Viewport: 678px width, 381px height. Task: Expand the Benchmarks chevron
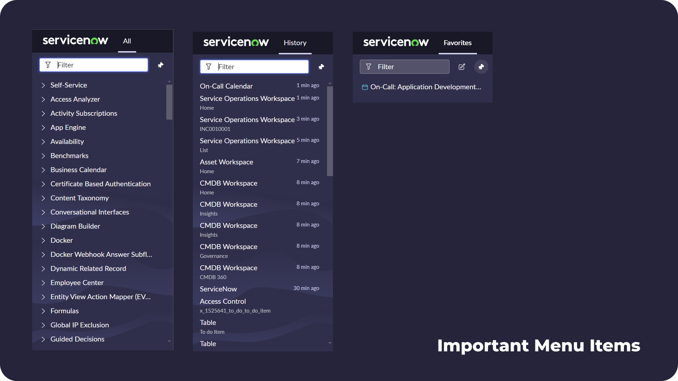point(43,156)
